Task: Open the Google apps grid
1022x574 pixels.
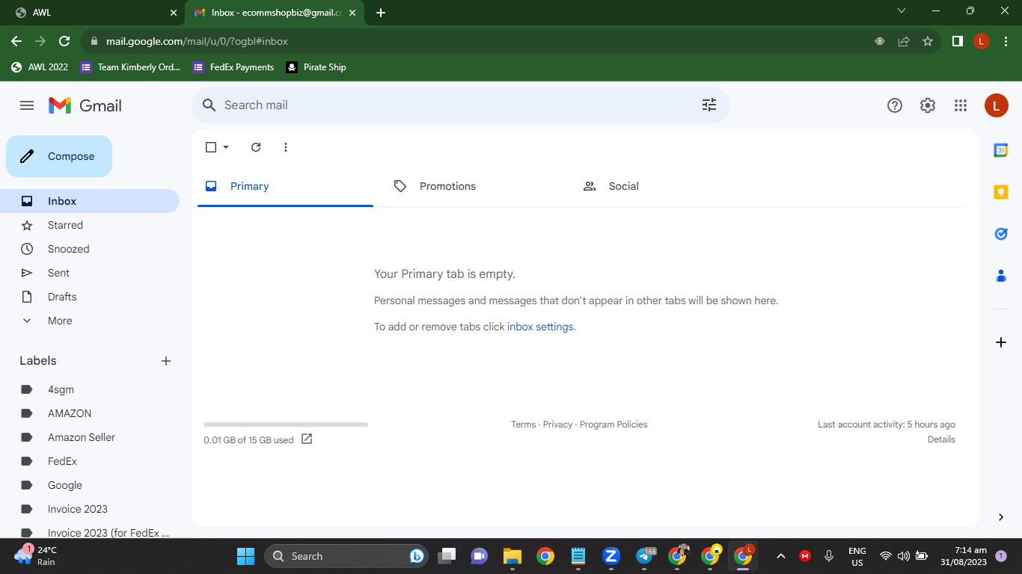Action: tap(961, 105)
